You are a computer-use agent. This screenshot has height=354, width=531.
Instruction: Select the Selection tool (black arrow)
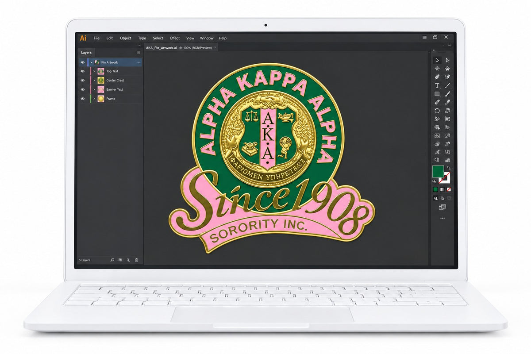pos(437,60)
